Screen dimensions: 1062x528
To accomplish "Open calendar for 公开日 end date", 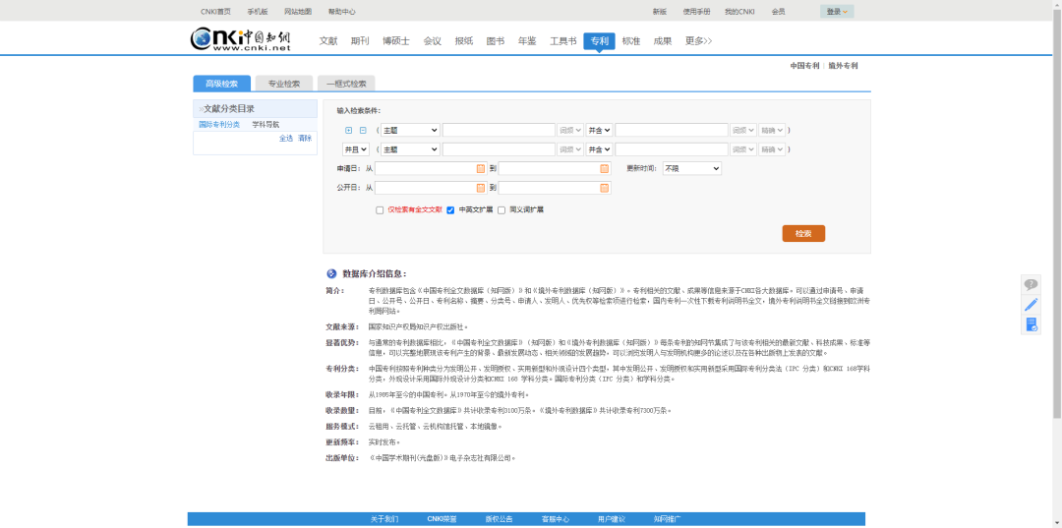I will click(x=604, y=188).
